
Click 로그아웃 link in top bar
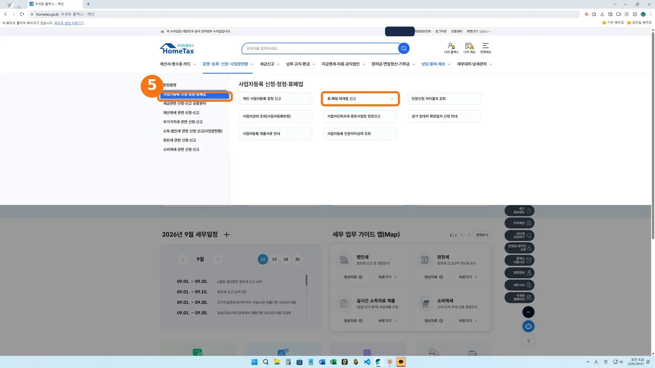[441, 31]
